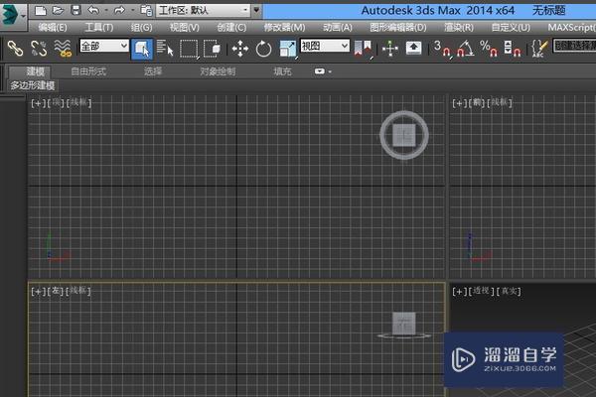Screen dimensions: 596x397
Task: Switch to the 自由形式 ribbon tab
Action: tap(89, 71)
